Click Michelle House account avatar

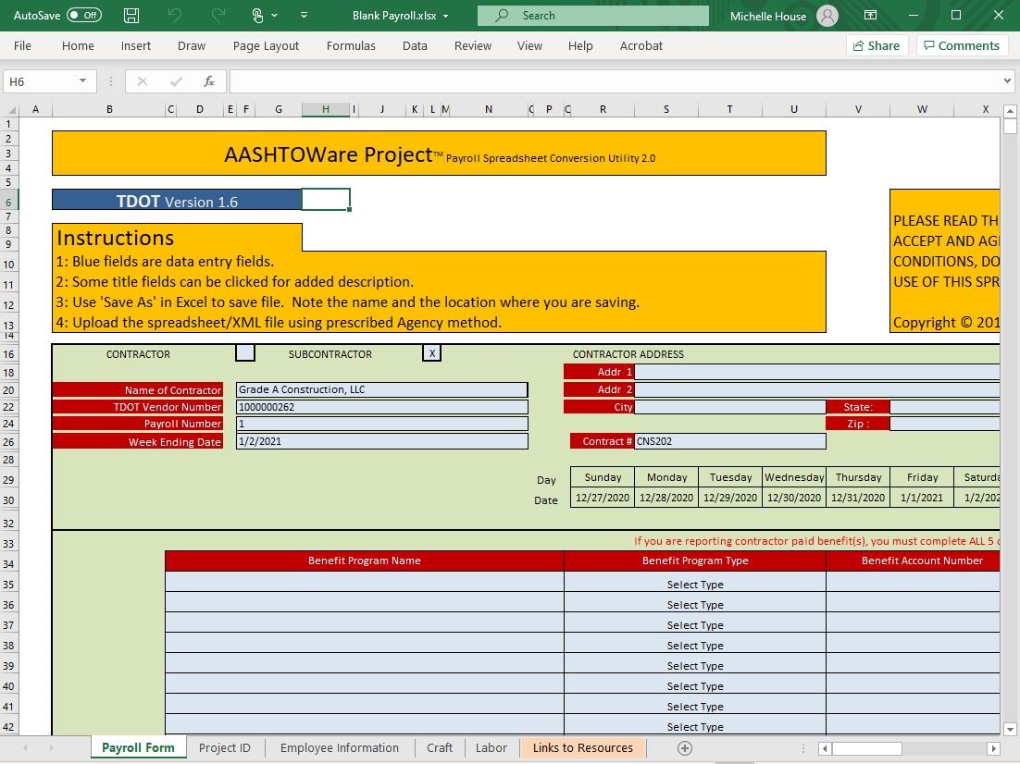(x=827, y=16)
